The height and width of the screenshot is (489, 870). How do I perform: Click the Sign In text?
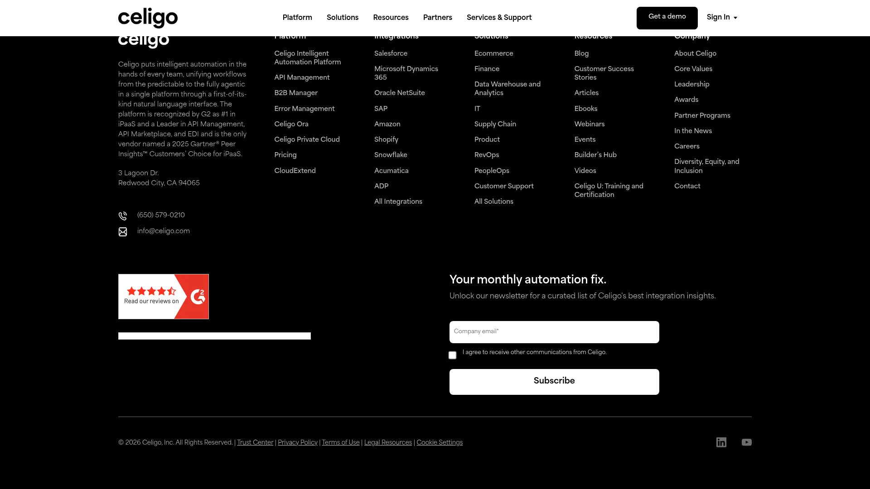718,17
